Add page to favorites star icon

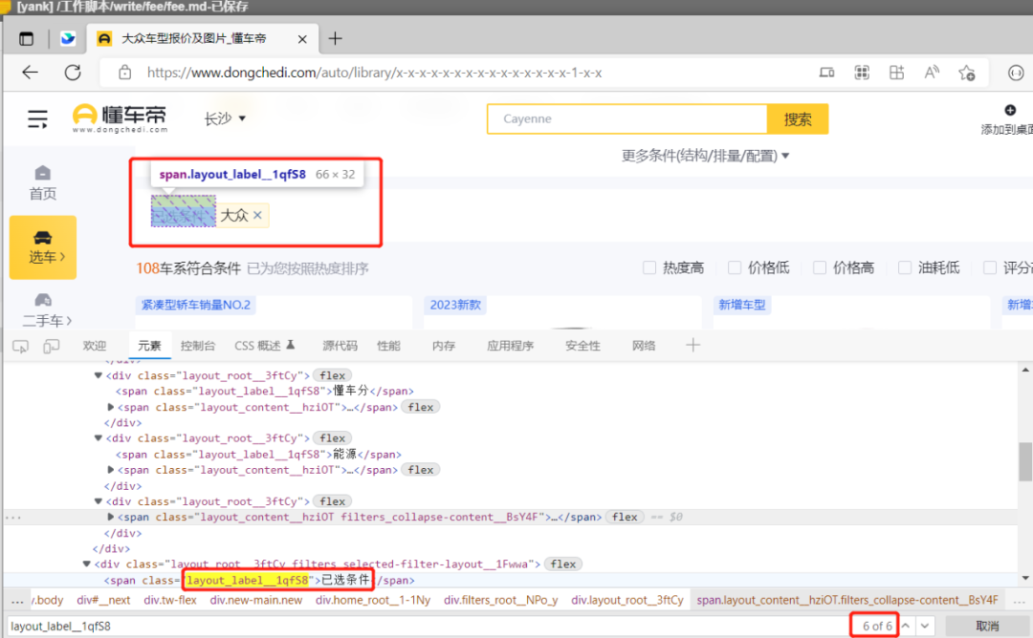point(966,73)
